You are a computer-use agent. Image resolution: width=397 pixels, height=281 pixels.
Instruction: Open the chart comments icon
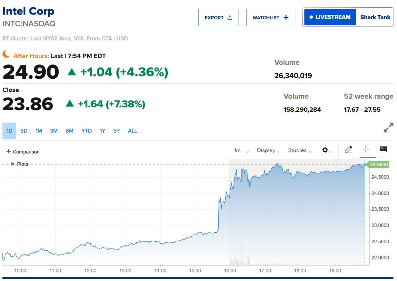click(383, 149)
